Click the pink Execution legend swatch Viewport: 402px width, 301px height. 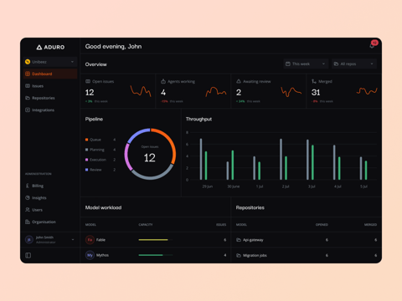click(87, 160)
